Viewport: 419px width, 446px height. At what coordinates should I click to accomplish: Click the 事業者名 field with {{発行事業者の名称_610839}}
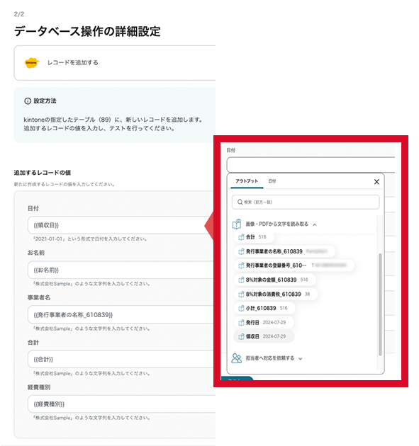point(122,314)
